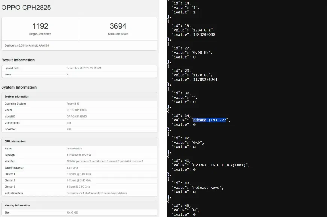Click the Model ID label
The width and height of the screenshot is (327, 217).
[x=10, y=116]
